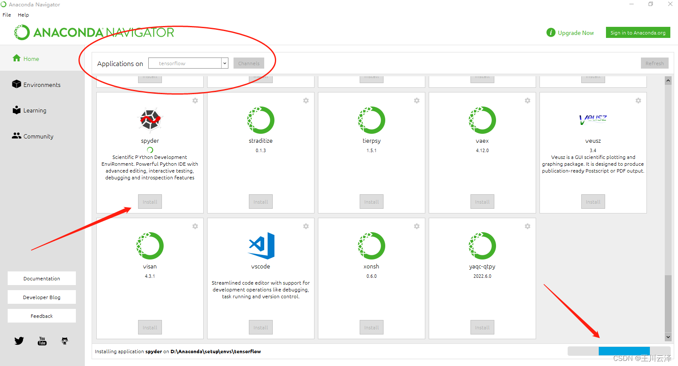Click Install on the veusz card

(593, 202)
